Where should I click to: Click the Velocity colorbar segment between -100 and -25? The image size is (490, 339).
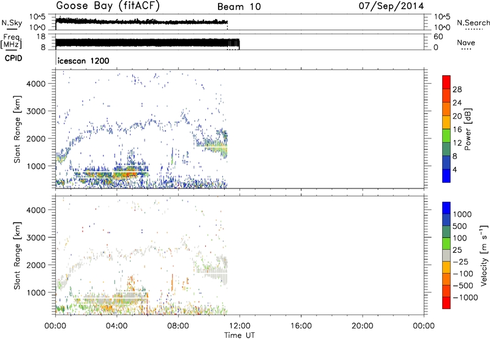point(447,267)
